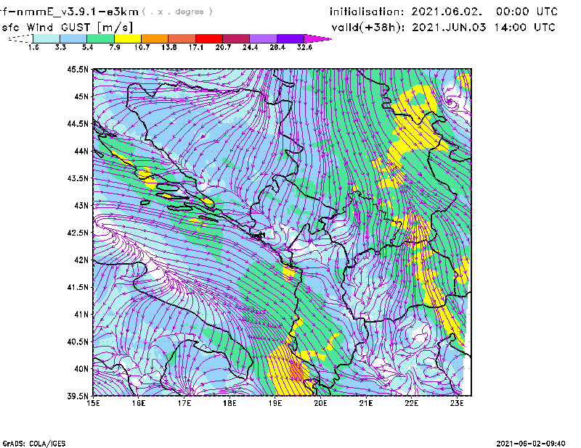
Task: Click the '( . x . degree )' label
Action: 177,12
